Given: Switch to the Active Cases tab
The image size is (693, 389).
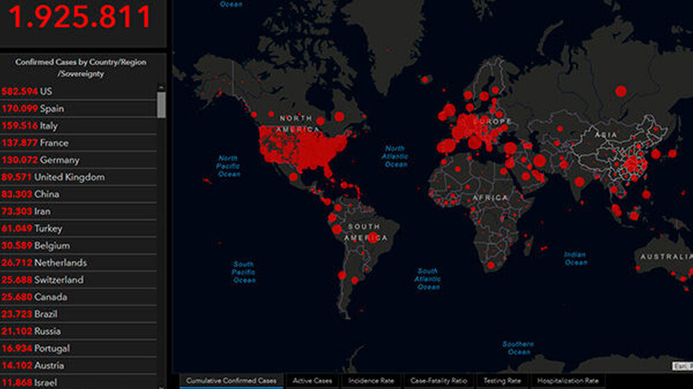Looking at the screenshot, I should click(312, 381).
